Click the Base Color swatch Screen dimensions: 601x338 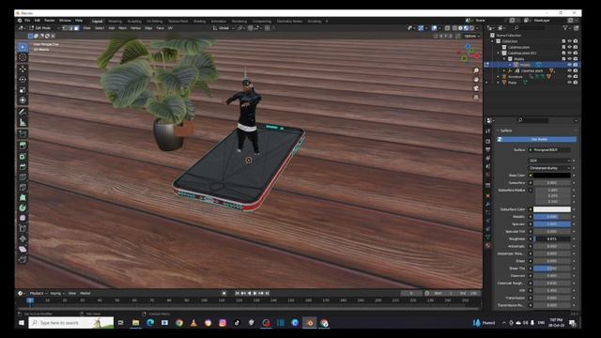552,176
